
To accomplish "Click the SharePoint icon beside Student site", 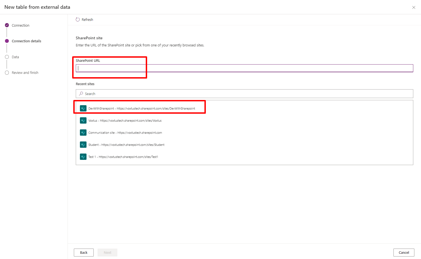I will [x=83, y=145].
